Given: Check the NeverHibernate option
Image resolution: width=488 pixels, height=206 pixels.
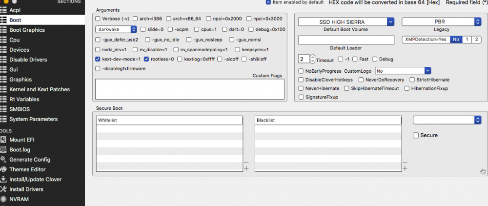Looking at the screenshot, I should 301,88.
